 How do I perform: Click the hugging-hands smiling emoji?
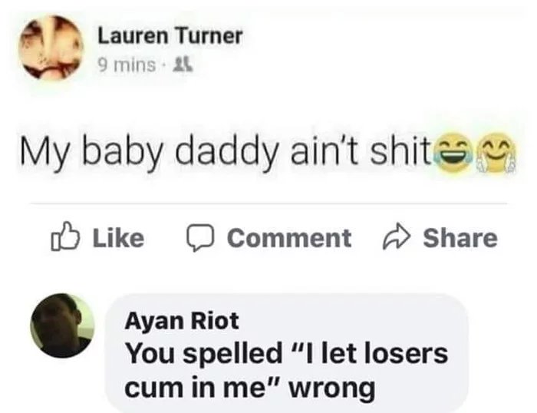point(496,153)
